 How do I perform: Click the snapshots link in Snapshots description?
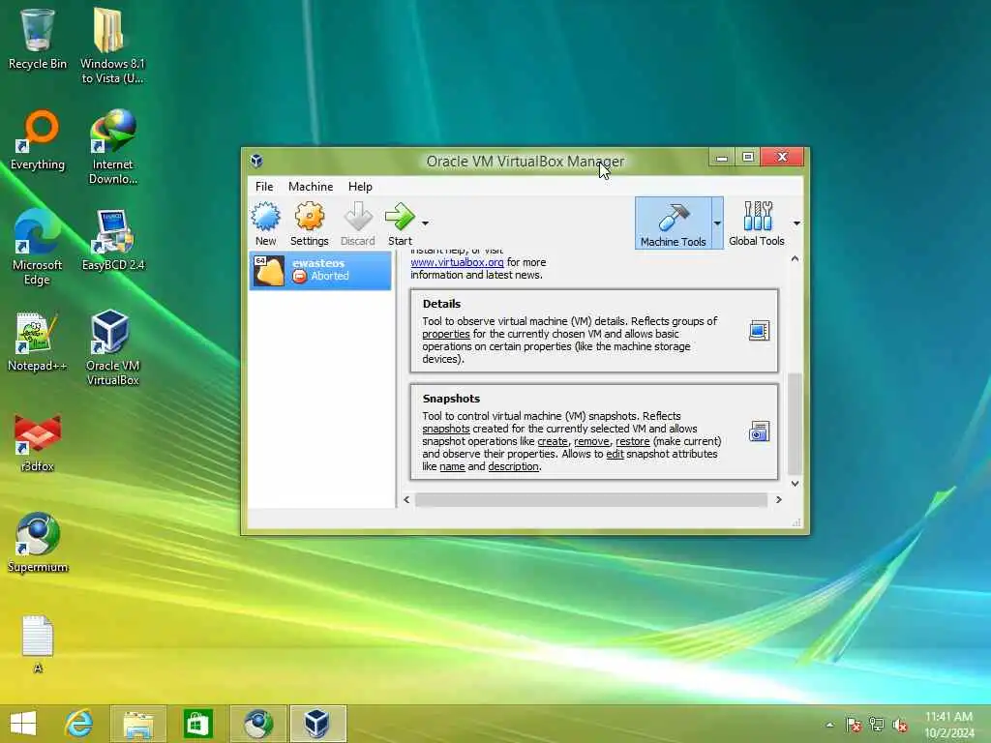[x=446, y=429]
